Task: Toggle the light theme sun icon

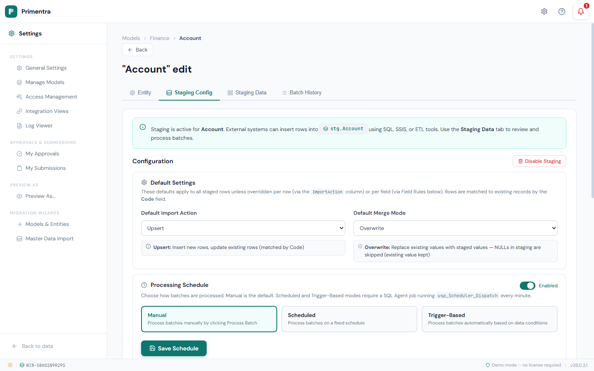Action: pyautogui.click(x=10, y=365)
